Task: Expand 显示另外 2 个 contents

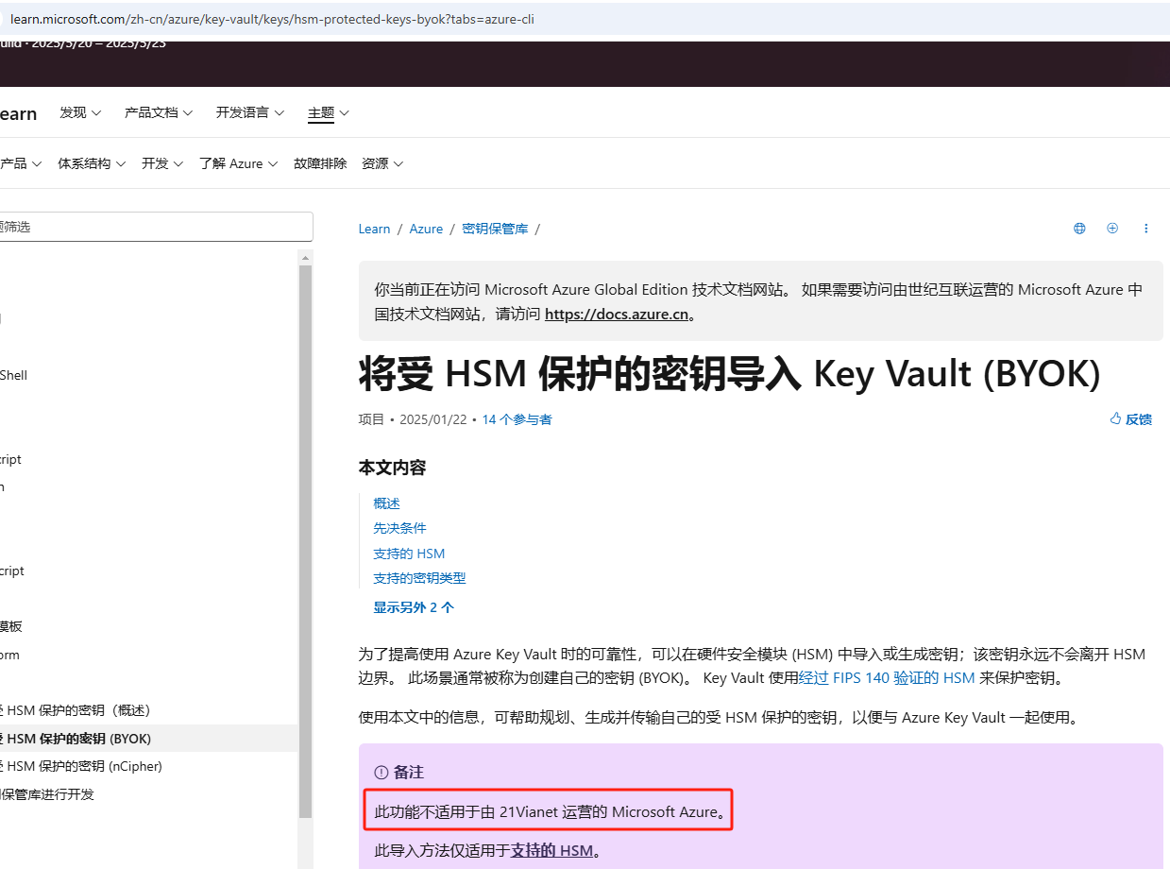Action: coord(414,607)
